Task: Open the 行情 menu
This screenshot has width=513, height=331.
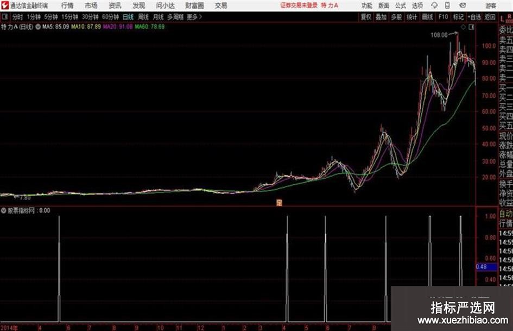Action: click(67, 5)
